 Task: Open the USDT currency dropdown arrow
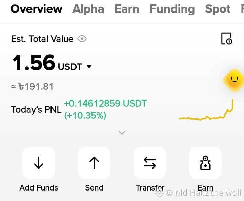[89, 67]
